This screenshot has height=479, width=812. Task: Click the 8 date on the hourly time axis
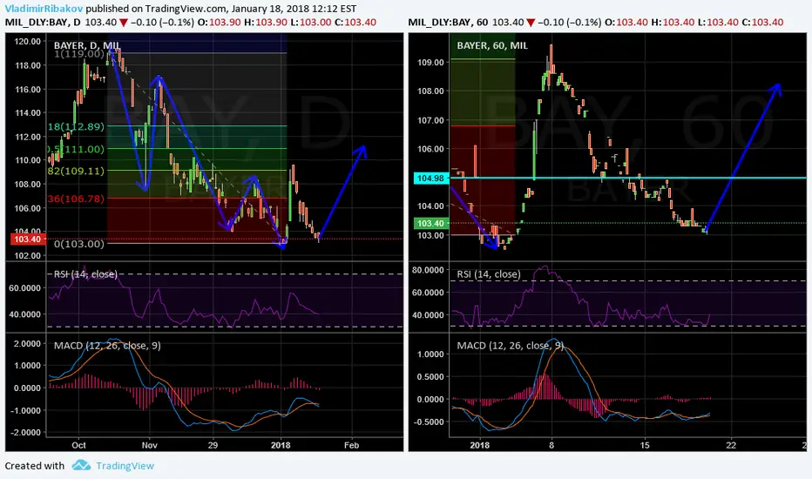pyautogui.click(x=551, y=445)
